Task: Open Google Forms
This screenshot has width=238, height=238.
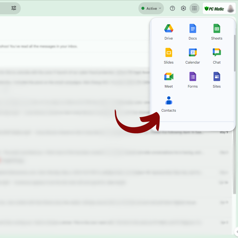Action: click(x=193, y=80)
